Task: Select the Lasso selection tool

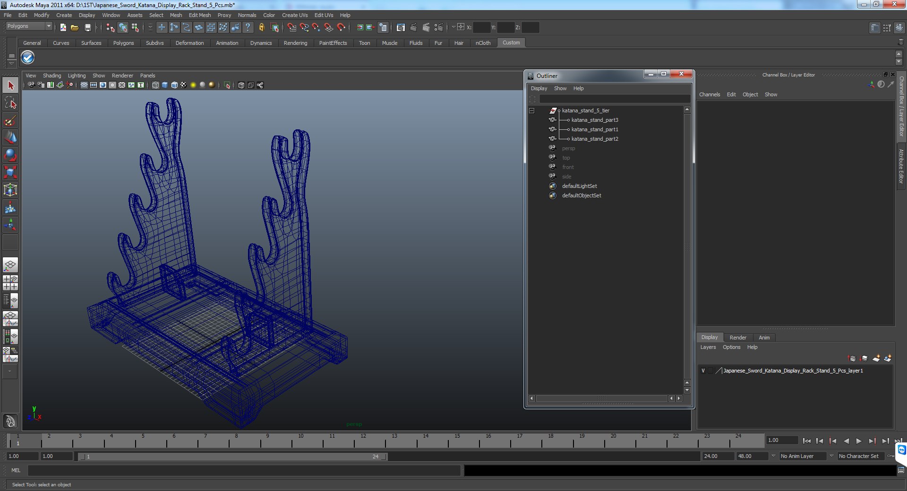Action: tap(10, 103)
